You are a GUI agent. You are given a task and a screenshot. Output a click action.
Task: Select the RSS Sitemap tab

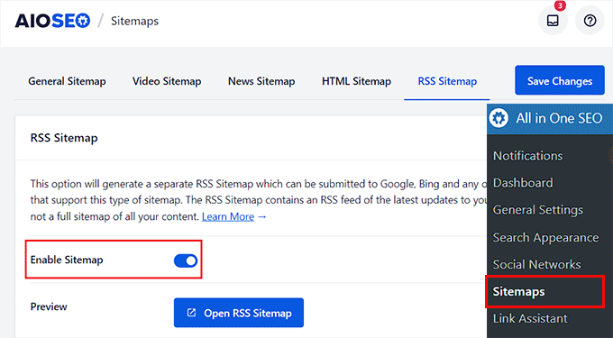(x=447, y=81)
